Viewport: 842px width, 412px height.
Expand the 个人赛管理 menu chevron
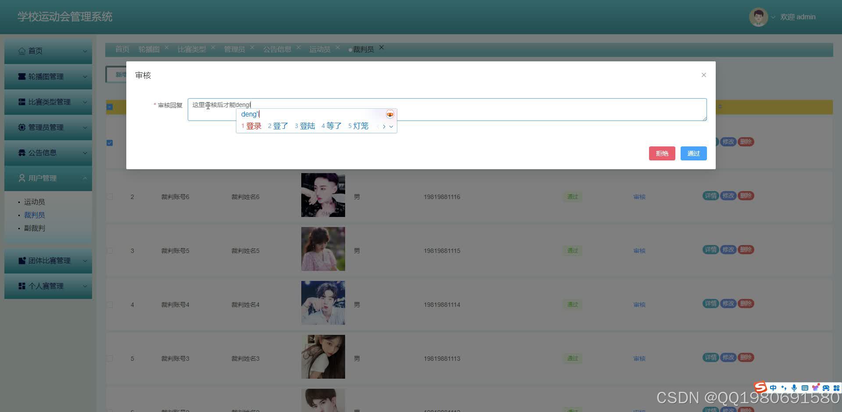(x=85, y=286)
